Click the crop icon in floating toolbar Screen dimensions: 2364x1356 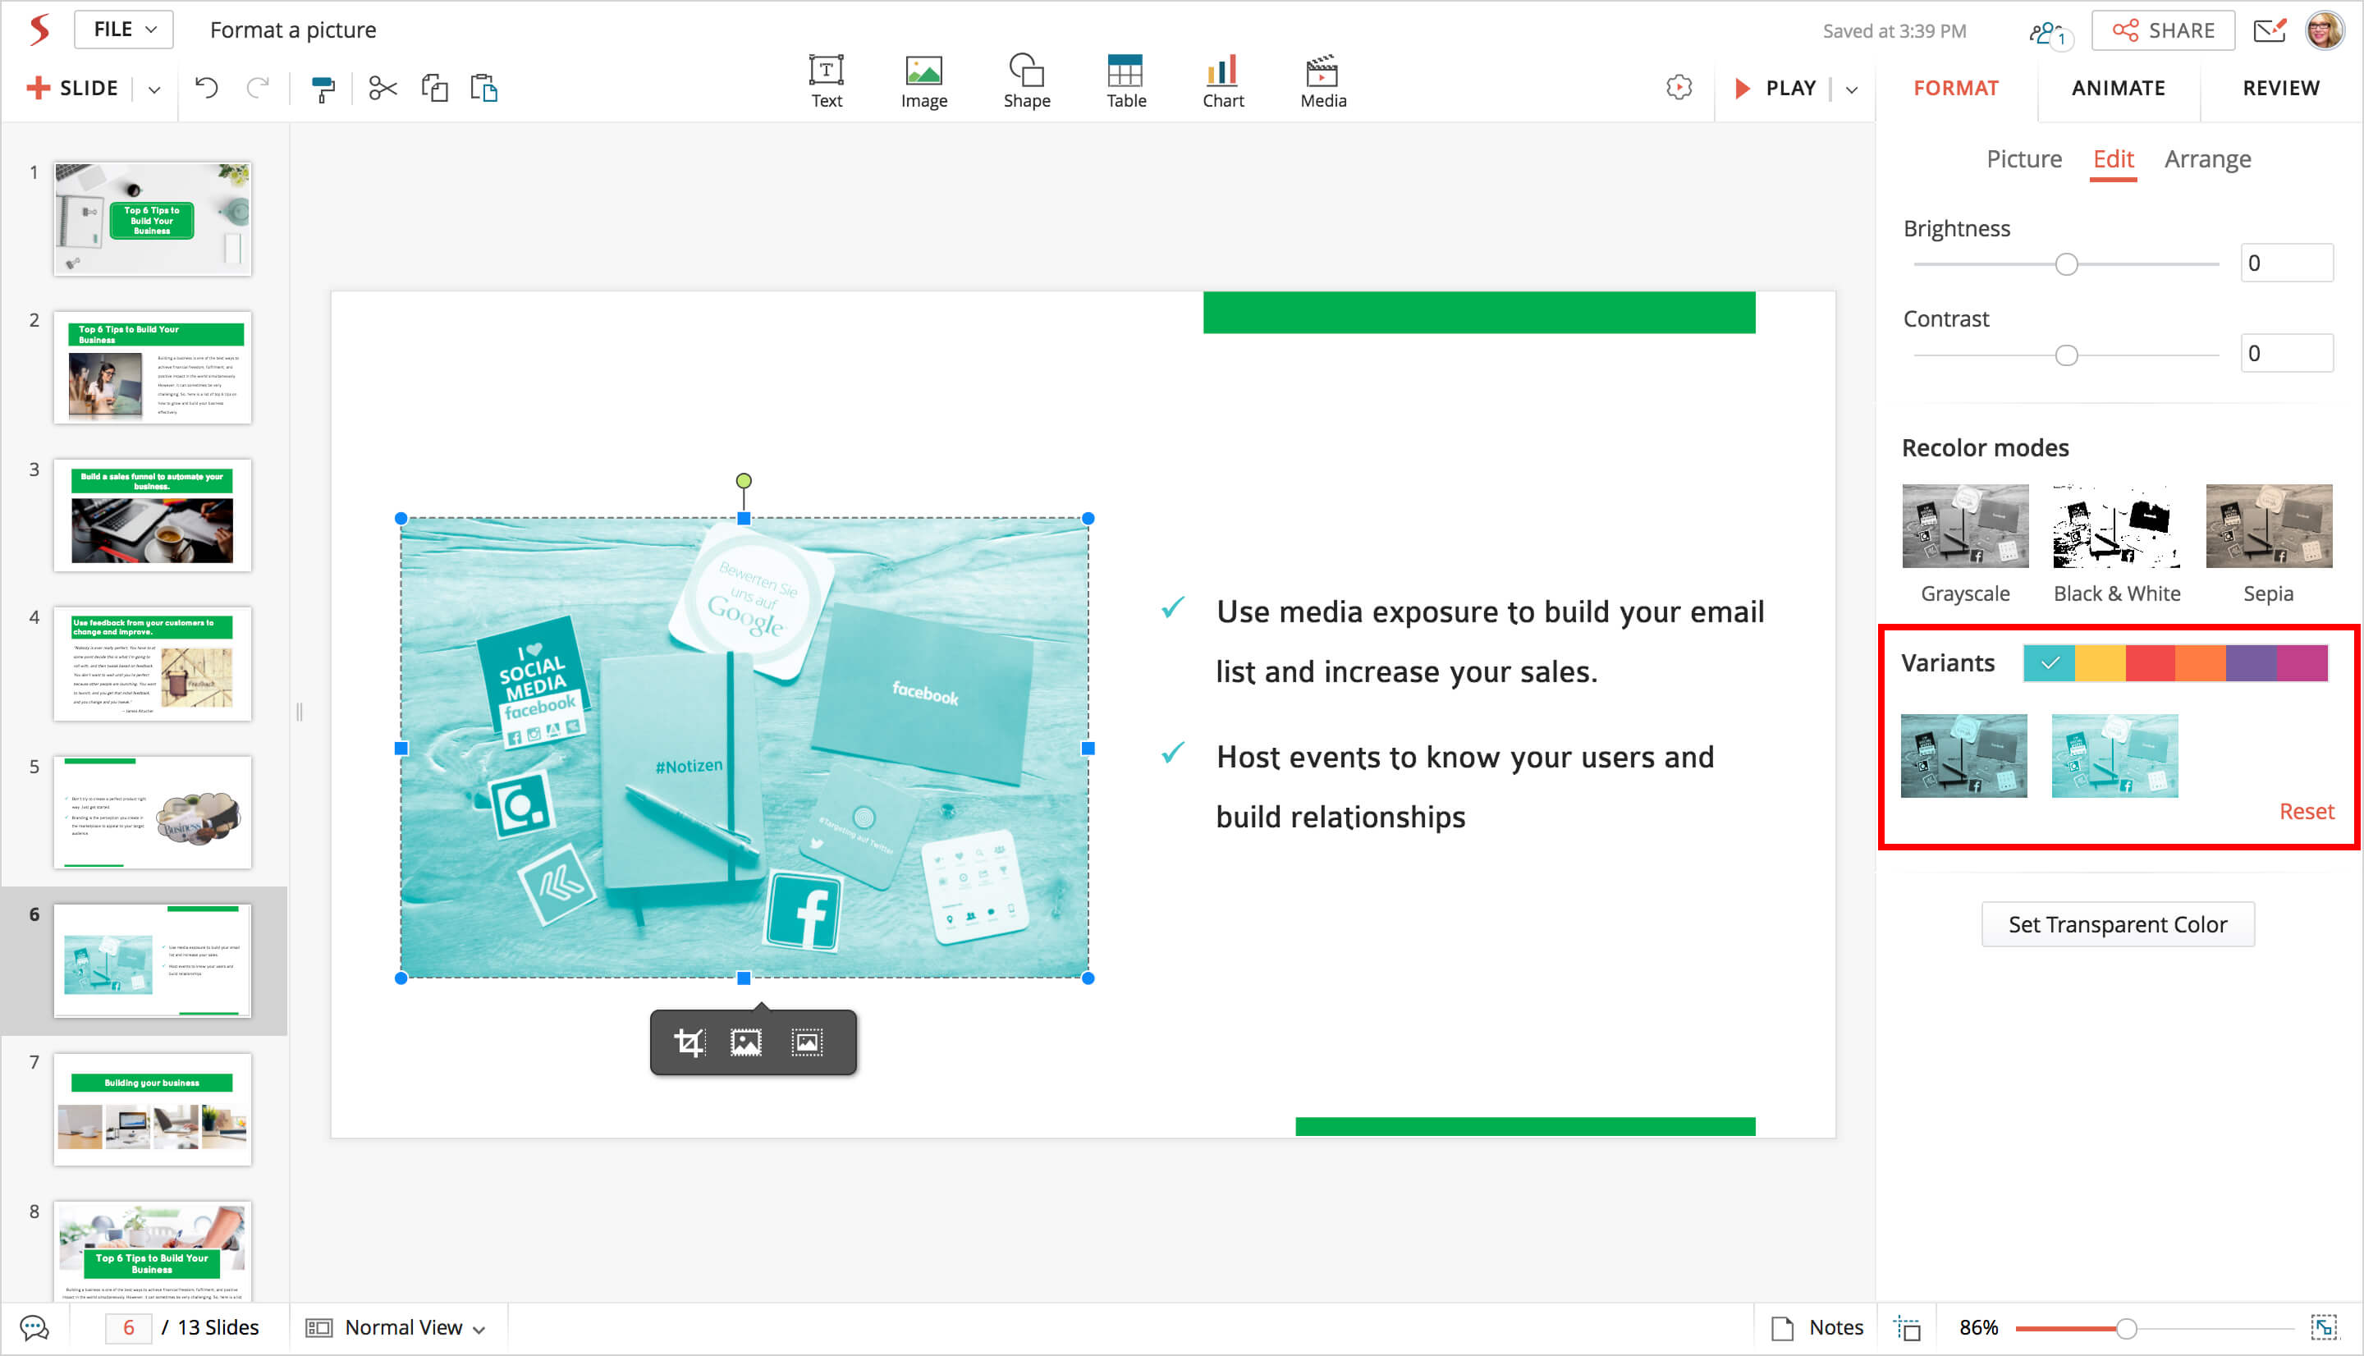coord(689,1042)
